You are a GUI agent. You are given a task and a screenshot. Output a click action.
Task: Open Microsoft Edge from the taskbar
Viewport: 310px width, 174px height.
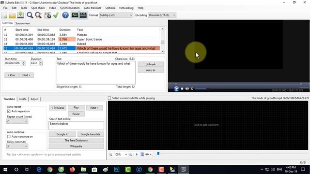tap(39, 170)
